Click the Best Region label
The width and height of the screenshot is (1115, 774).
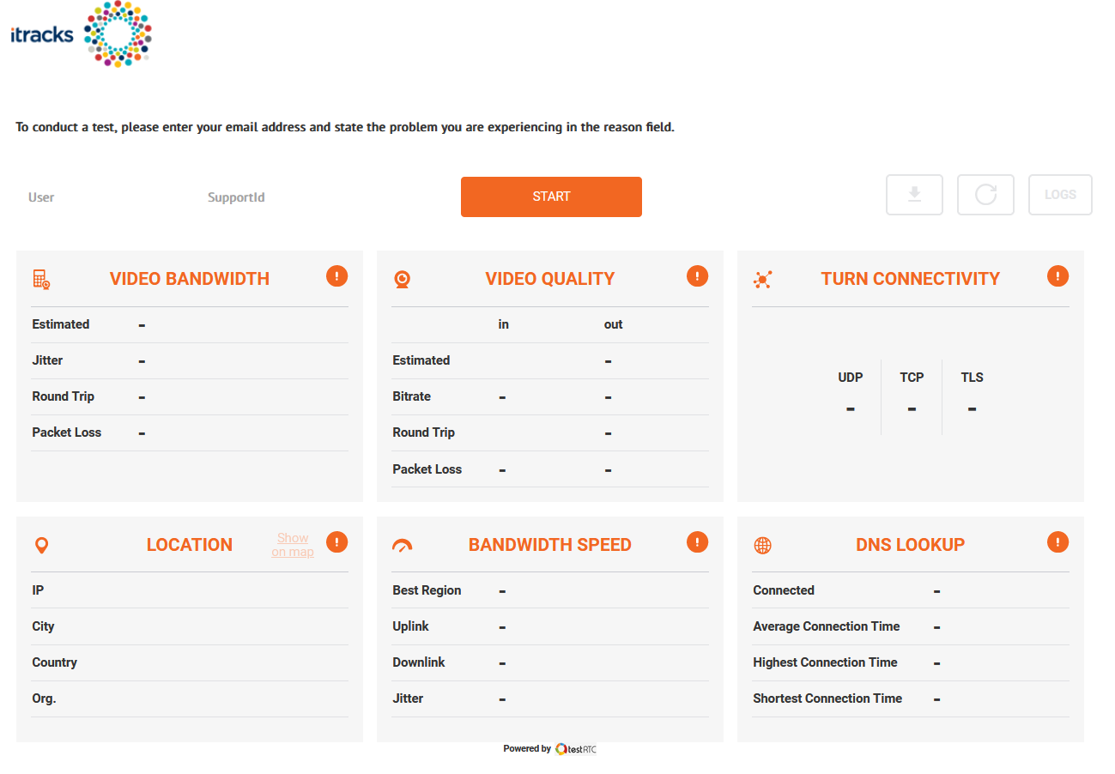(427, 590)
